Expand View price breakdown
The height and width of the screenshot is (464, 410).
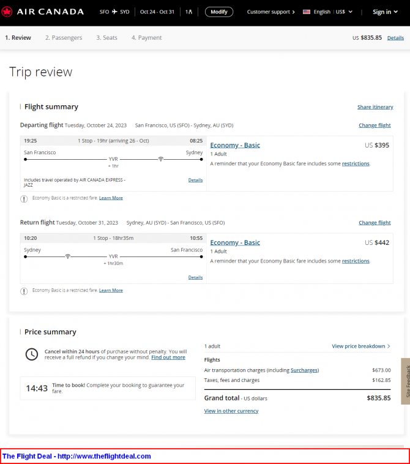[x=361, y=346]
